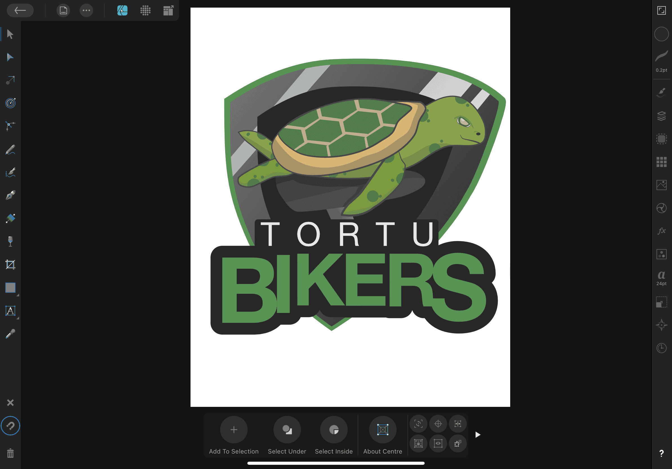This screenshot has width=672, height=469.
Task: Tap the Select Inside button
Action: click(x=334, y=430)
